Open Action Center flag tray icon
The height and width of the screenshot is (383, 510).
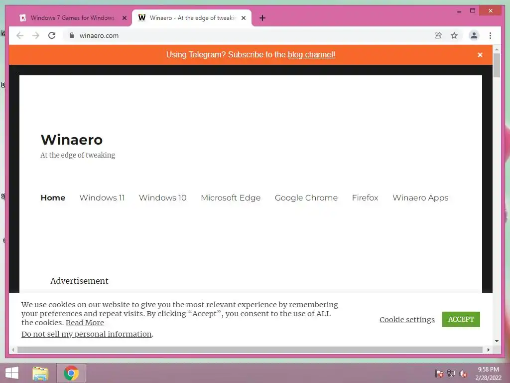(439, 373)
